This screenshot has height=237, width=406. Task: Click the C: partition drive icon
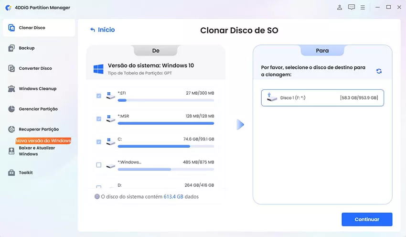pos(110,142)
